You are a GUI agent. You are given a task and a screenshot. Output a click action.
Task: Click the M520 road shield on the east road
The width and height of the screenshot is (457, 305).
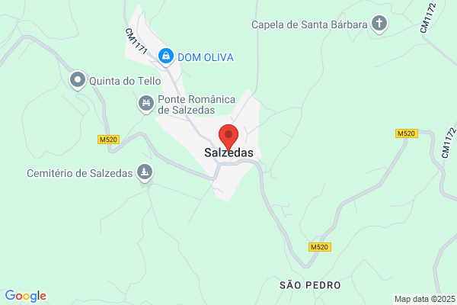point(407,133)
